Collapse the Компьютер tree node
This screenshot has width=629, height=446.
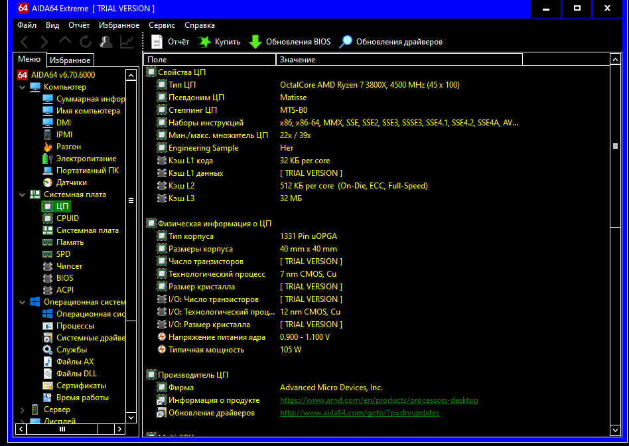pos(23,87)
